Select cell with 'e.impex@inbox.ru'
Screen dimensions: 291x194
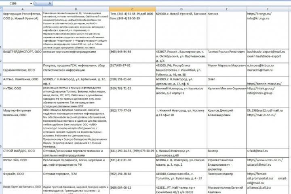[268, 70]
